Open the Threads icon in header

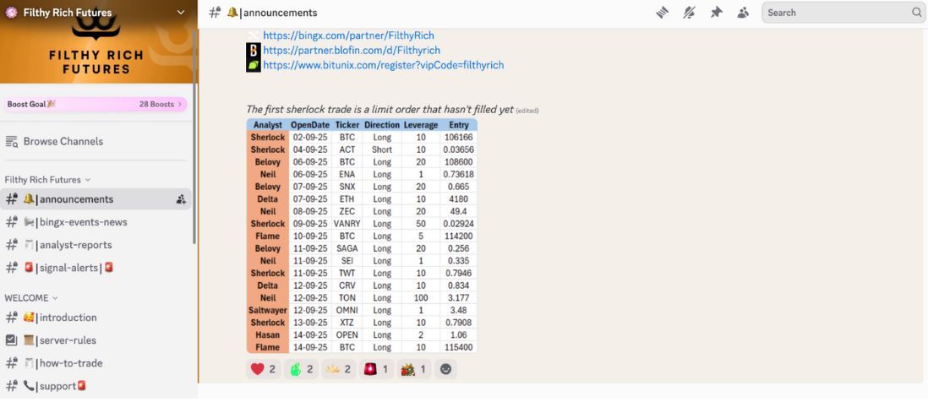point(663,13)
